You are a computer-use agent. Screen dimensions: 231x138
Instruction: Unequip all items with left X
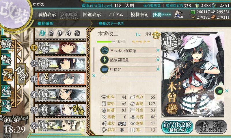pos(94,76)
